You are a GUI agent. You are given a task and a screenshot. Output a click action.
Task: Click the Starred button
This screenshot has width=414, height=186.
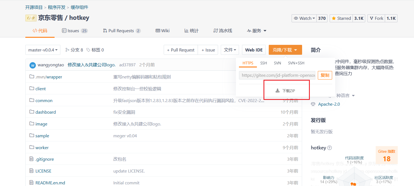341,18
